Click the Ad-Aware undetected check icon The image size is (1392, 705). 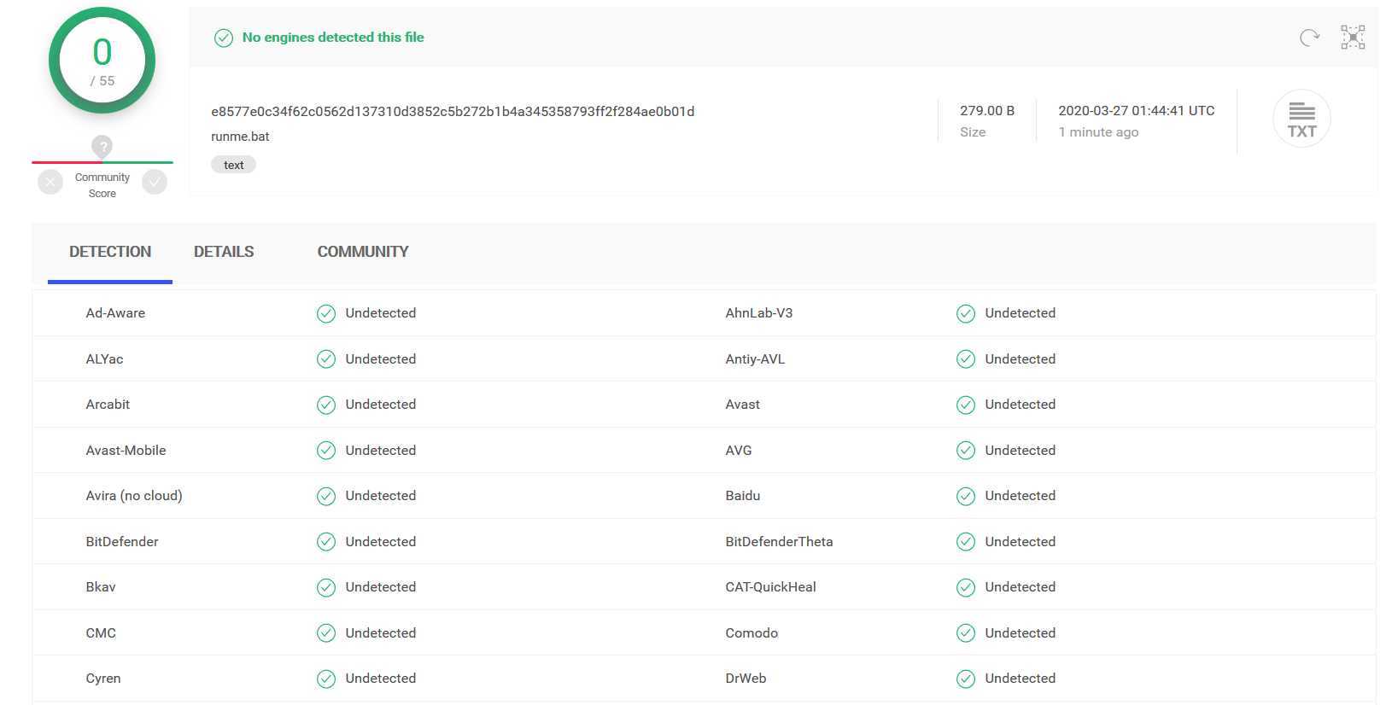tap(326, 313)
